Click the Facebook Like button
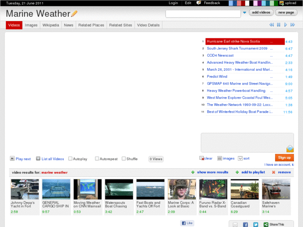The height and width of the screenshot is (227, 303). (187, 223)
